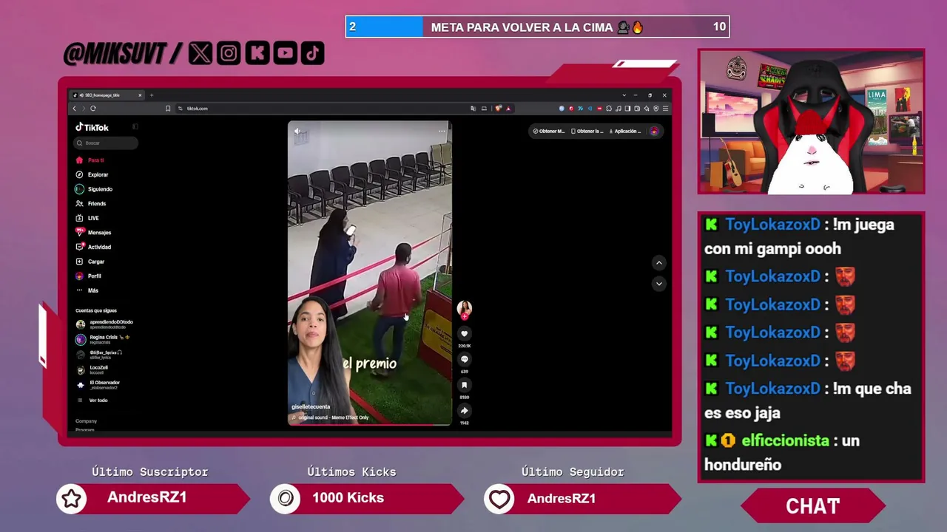The image size is (947, 532).
Task: Click the TikTok logo in the sidebar
Action: click(x=92, y=127)
